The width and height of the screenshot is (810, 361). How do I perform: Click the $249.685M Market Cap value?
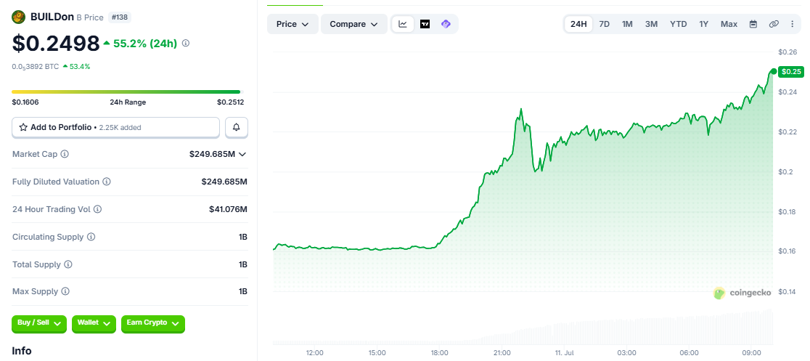coord(213,154)
